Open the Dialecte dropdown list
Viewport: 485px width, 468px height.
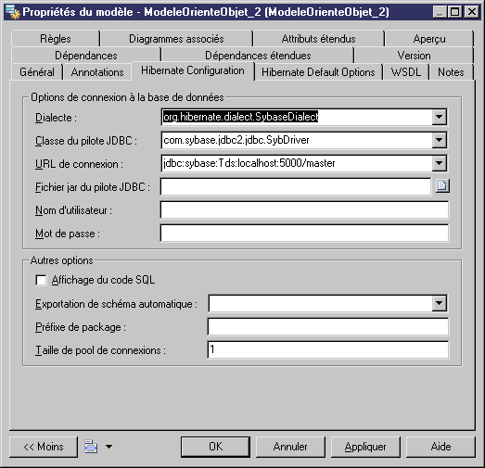(440, 117)
